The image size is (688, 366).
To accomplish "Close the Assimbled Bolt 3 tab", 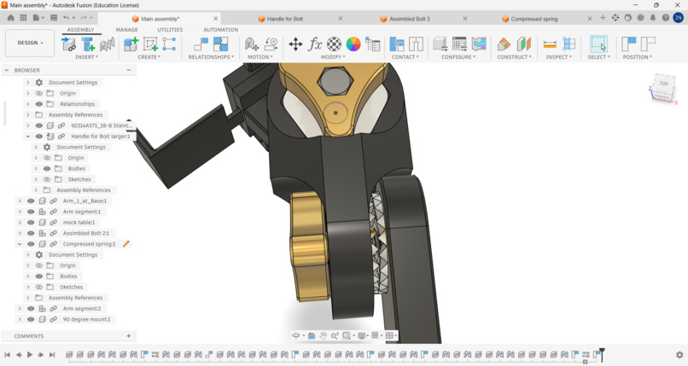I will click(x=465, y=19).
